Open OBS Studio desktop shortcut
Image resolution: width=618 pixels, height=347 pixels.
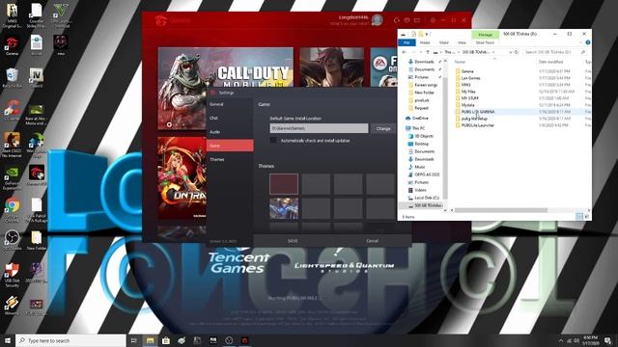[x=12, y=240]
